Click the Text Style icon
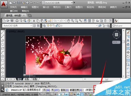 (x=116, y=21)
